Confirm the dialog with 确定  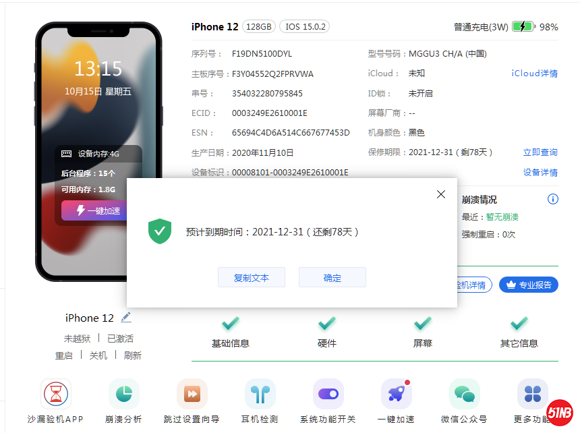pyautogui.click(x=332, y=277)
